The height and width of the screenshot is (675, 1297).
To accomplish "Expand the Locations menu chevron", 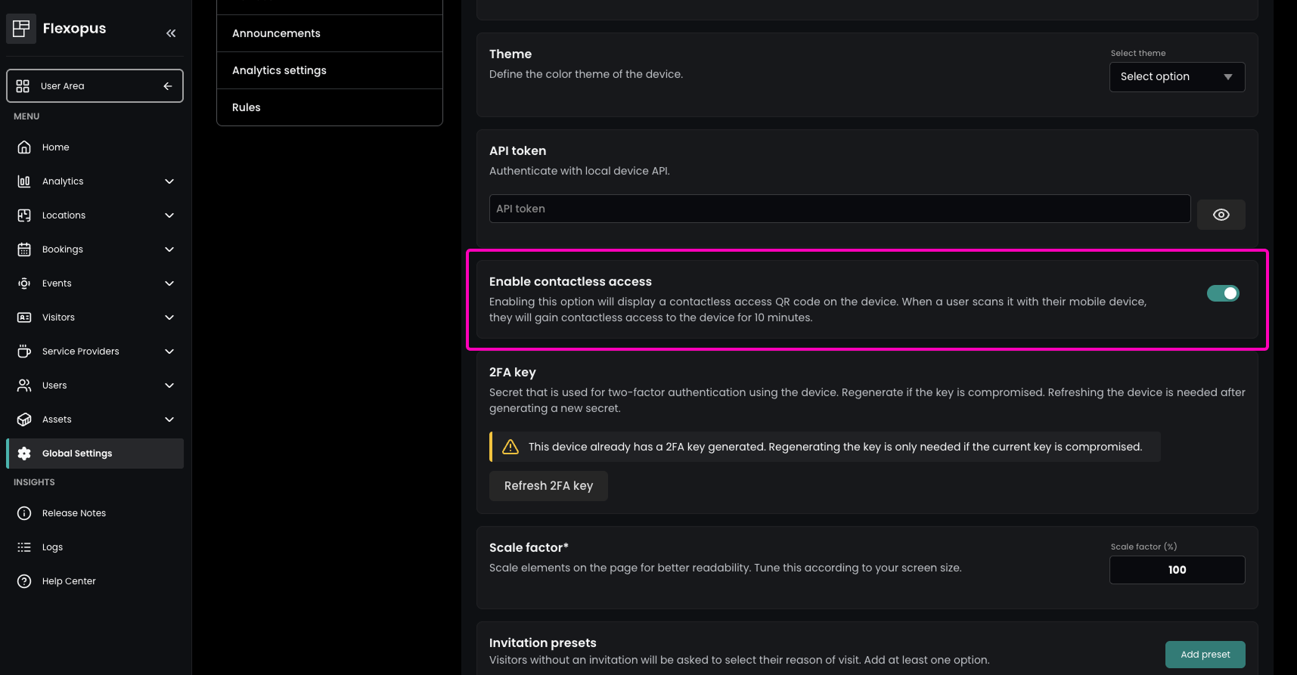I will pyautogui.click(x=169, y=215).
